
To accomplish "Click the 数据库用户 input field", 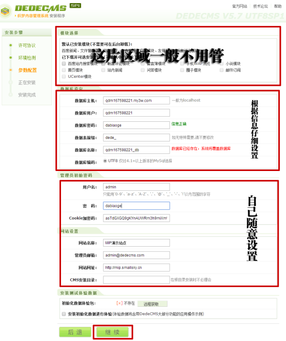I will point(136,113).
